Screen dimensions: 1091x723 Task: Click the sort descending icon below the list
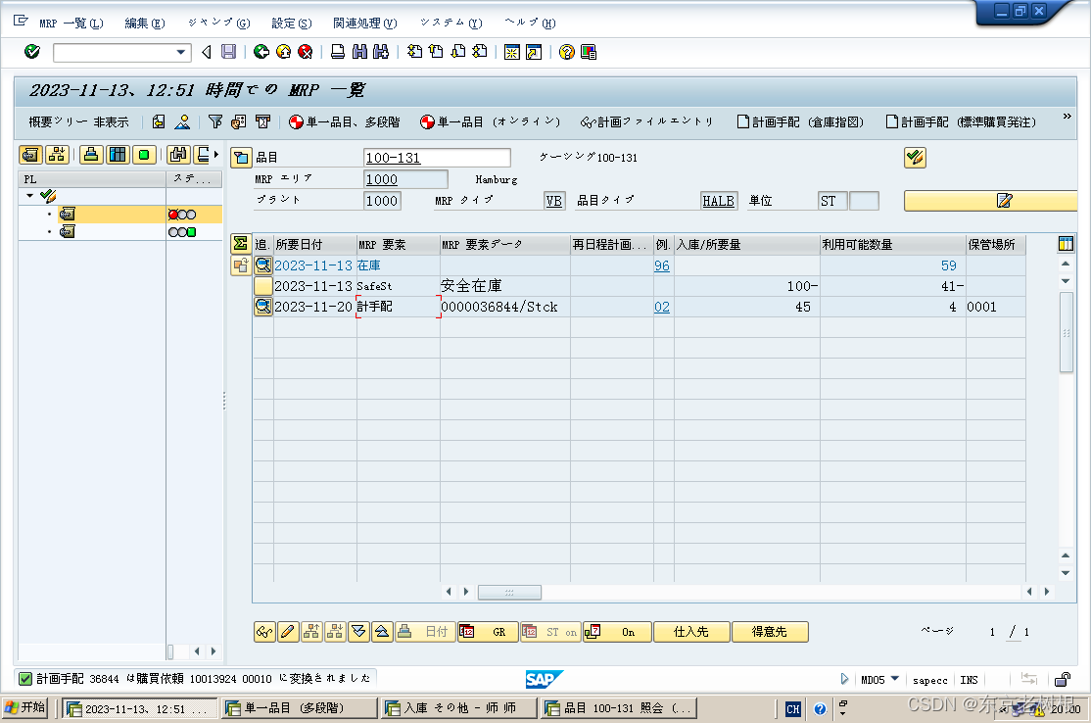tap(359, 632)
